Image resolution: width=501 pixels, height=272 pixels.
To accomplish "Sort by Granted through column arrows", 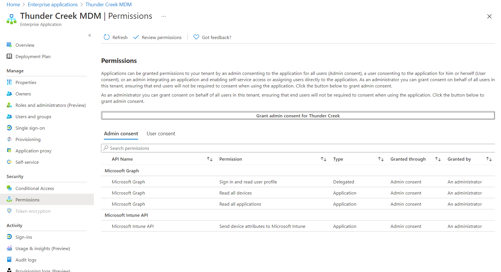I will point(438,159).
